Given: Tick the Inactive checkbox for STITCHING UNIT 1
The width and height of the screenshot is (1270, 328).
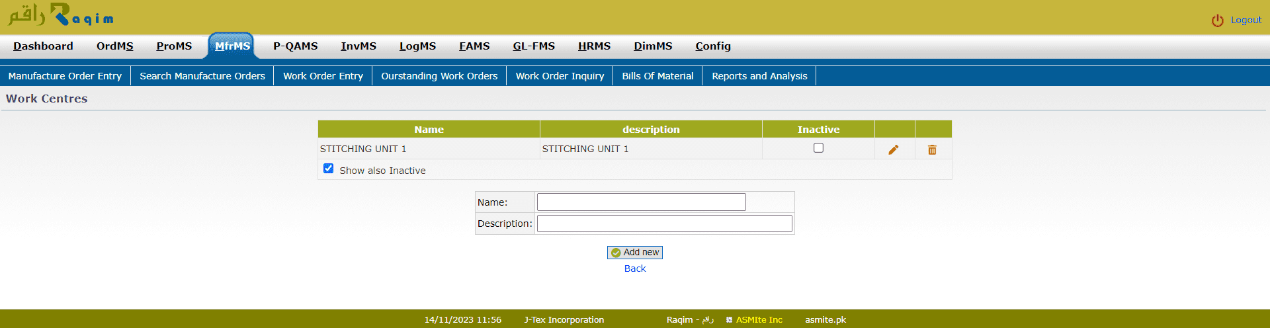Looking at the screenshot, I should point(818,148).
